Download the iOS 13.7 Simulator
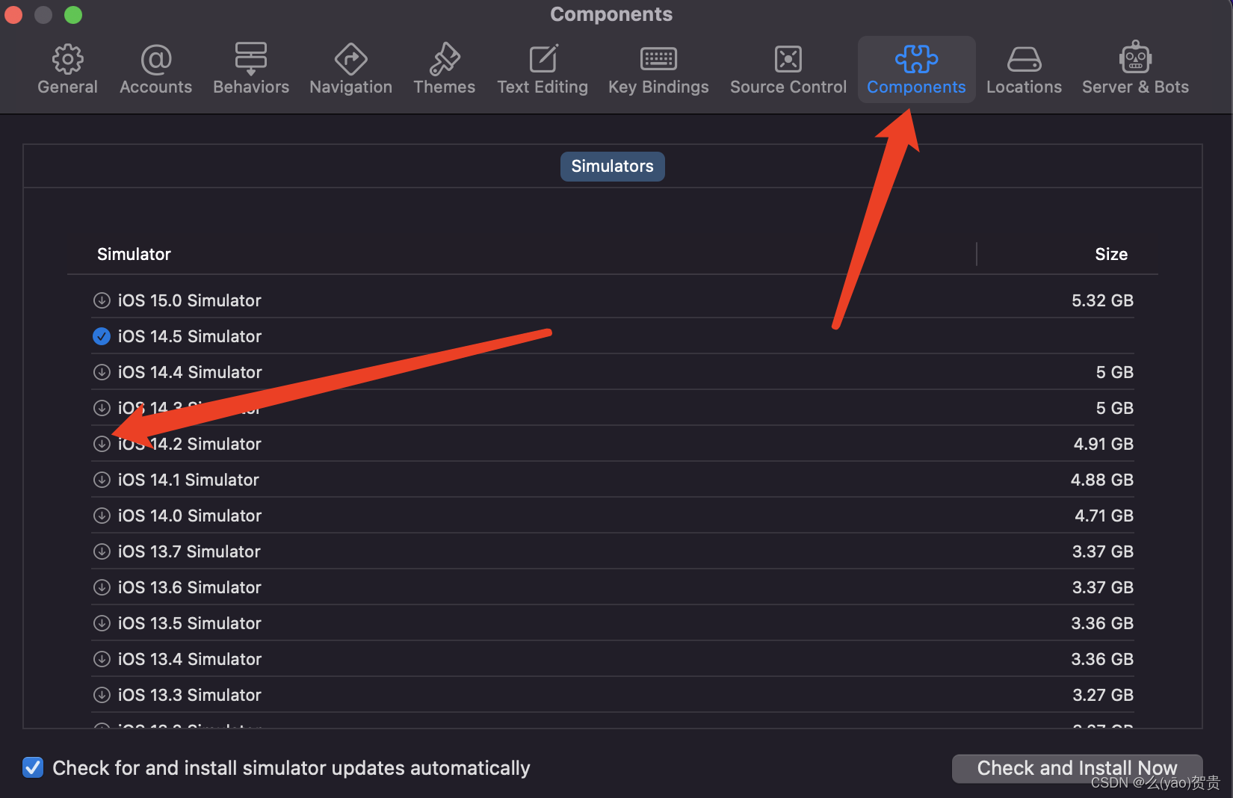 point(102,551)
